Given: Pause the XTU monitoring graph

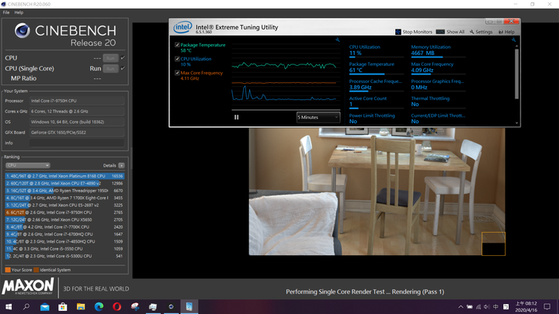Looking at the screenshot, I should 236,117.
